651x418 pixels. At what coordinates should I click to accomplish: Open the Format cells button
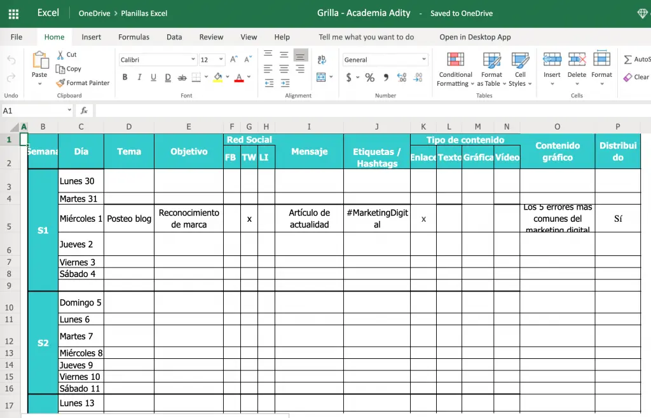[x=601, y=69]
